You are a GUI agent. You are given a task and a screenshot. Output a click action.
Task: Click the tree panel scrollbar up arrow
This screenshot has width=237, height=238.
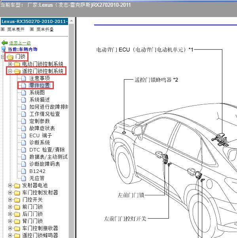tap(71, 21)
